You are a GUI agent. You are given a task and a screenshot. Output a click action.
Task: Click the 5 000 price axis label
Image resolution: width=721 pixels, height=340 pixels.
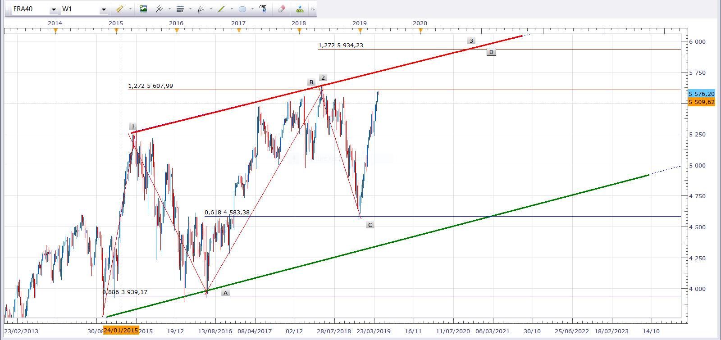tap(697, 166)
